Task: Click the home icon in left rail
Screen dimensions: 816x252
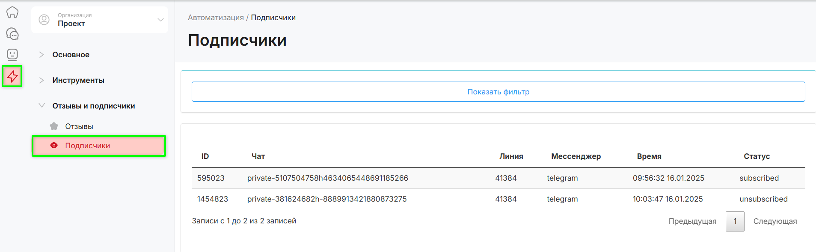Action: 12,12
